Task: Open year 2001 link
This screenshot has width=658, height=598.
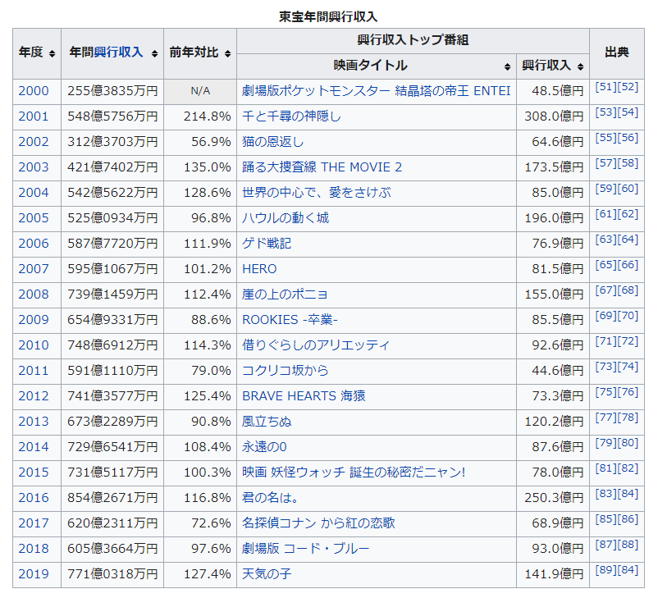Action: pos(34,116)
